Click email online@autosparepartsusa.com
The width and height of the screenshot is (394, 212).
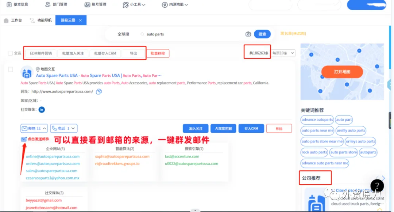53,156
